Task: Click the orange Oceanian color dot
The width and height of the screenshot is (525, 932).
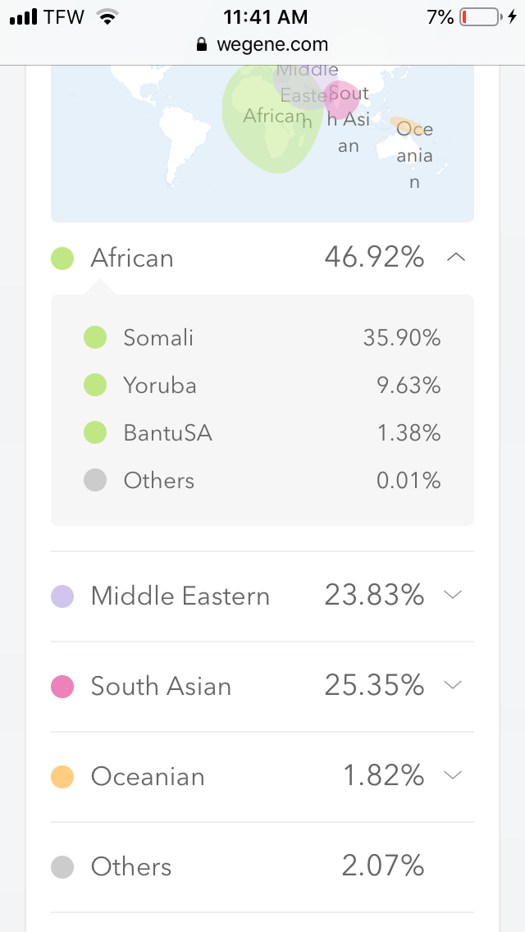Action: coord(62,777)
